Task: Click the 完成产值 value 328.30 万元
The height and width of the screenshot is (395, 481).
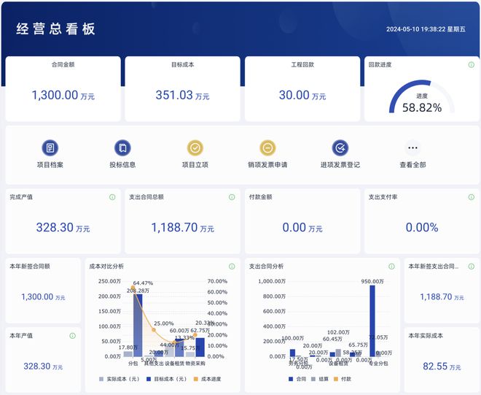Action: [63, 228]
